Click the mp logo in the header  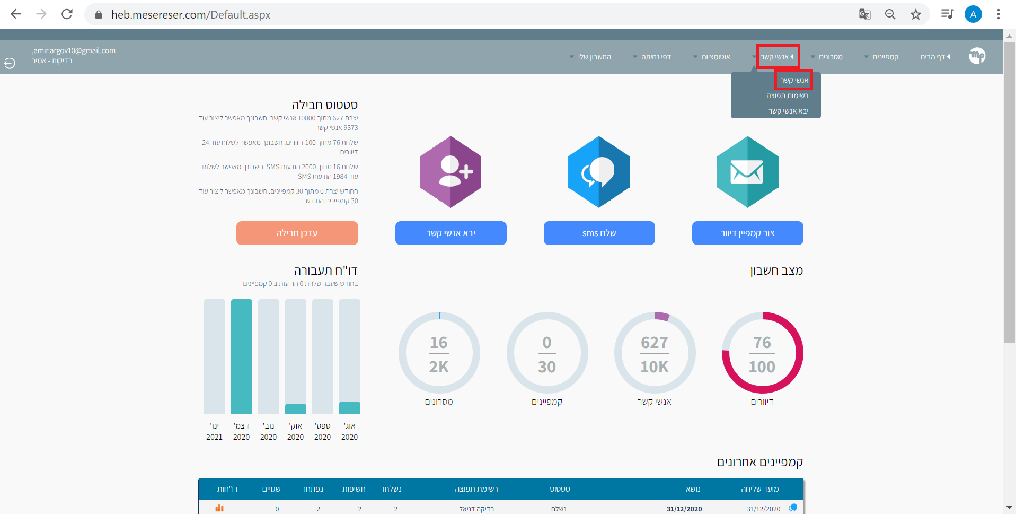coord(977,56)
